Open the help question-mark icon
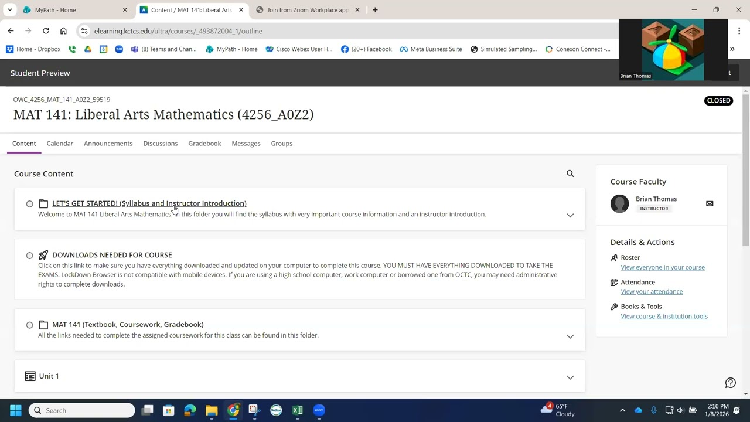This screenshot has height=422, width=750. tap(730, 383)
